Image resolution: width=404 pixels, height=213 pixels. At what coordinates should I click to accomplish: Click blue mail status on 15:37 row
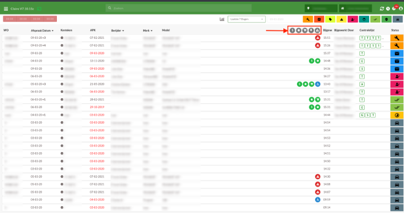pos(397,54)
